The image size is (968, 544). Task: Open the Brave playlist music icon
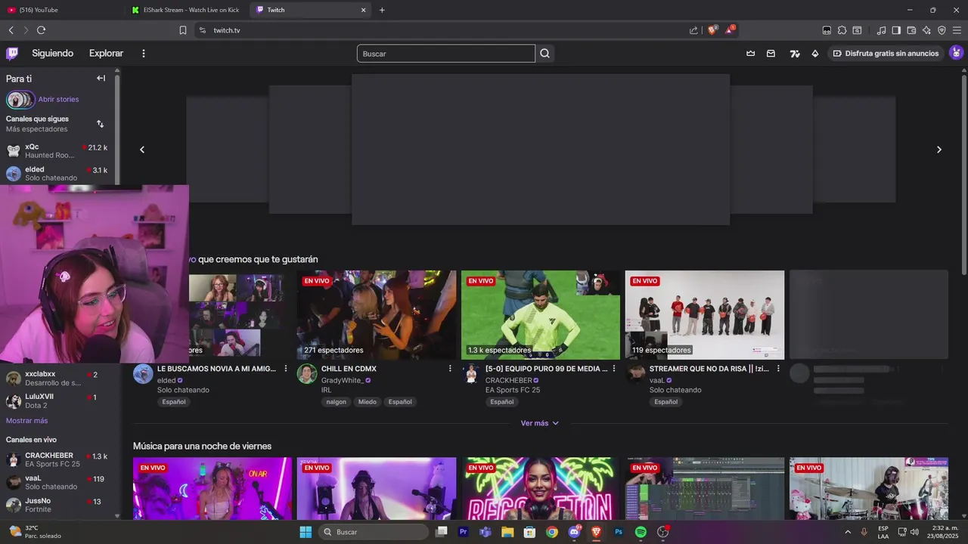881,30
